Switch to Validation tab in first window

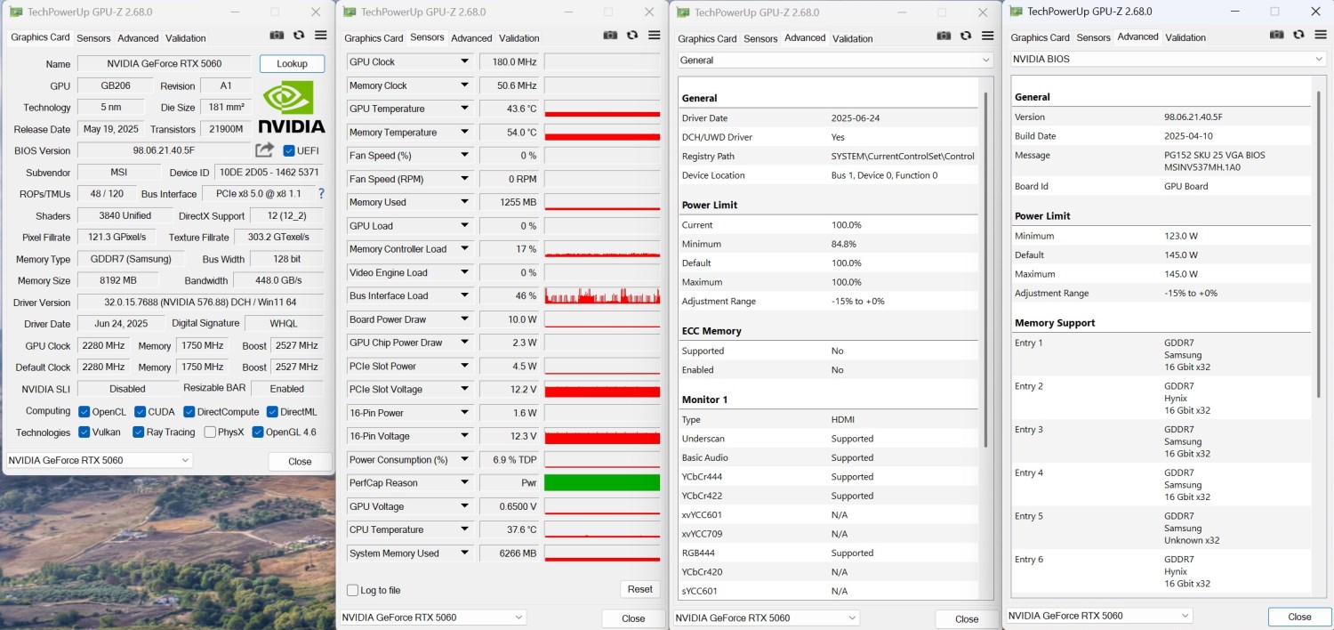click(x=185, y=38)
